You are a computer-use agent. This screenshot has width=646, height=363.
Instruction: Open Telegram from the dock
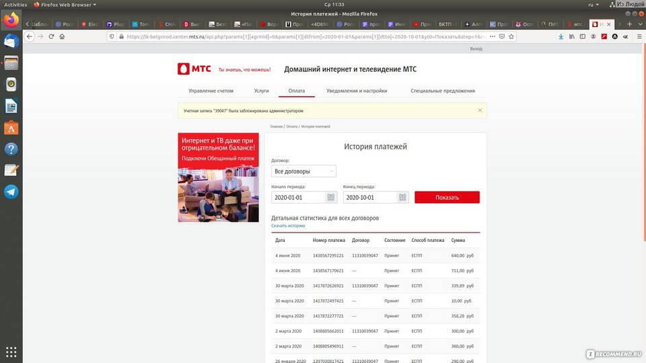(11, 192)
